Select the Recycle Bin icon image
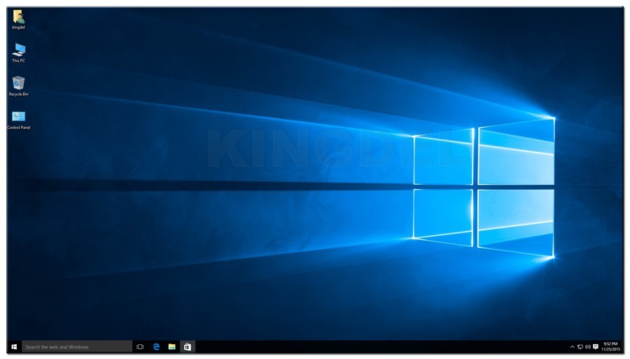 (x=19, y=83)
